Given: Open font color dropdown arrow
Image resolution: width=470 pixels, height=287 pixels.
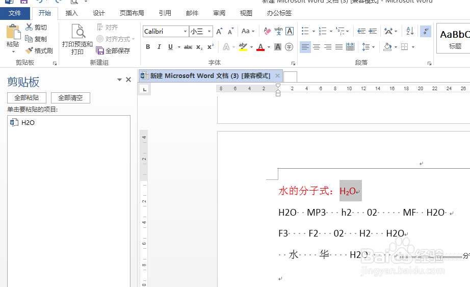Looking at the screenshot, I should [269, 47].
